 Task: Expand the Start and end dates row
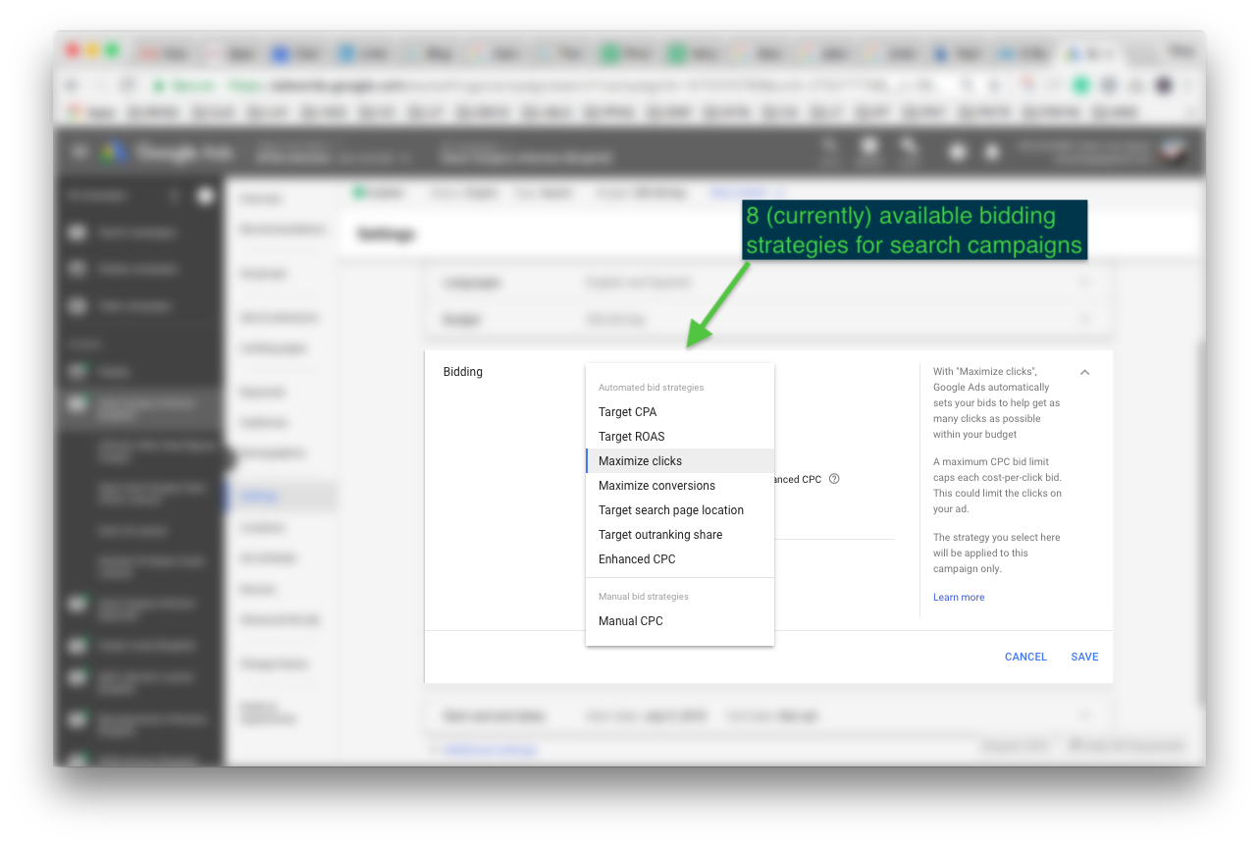tap(768, 716)
